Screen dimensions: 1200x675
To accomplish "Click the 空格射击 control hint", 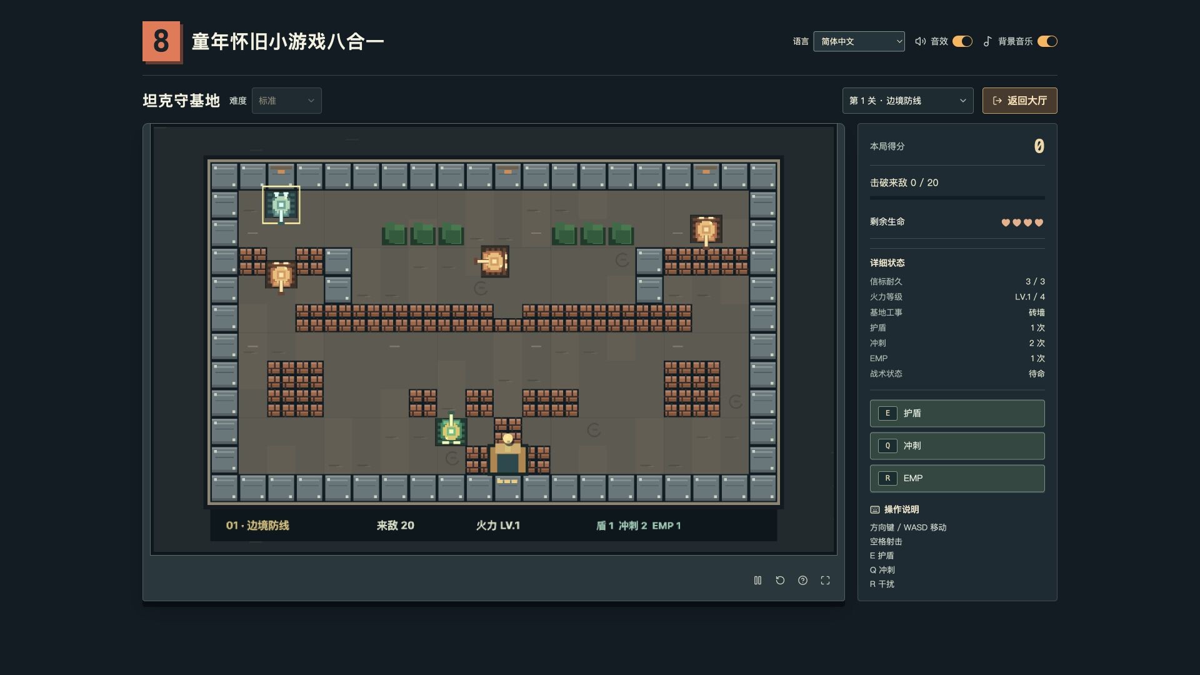I will (x=886, y=542).
